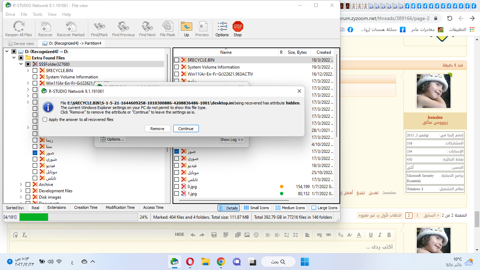The image size is (480, 270).
Task: Click the Find Previous toolbar icon
Action: coord(123,29)
